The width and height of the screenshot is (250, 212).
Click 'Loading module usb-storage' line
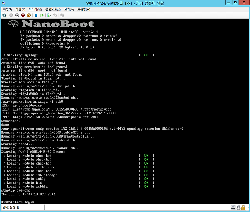(x=29, y=175)
